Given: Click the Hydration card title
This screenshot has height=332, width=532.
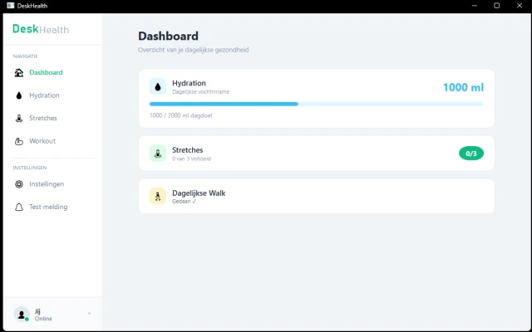Looking at the screenshot, I should [x=189, y=83].
